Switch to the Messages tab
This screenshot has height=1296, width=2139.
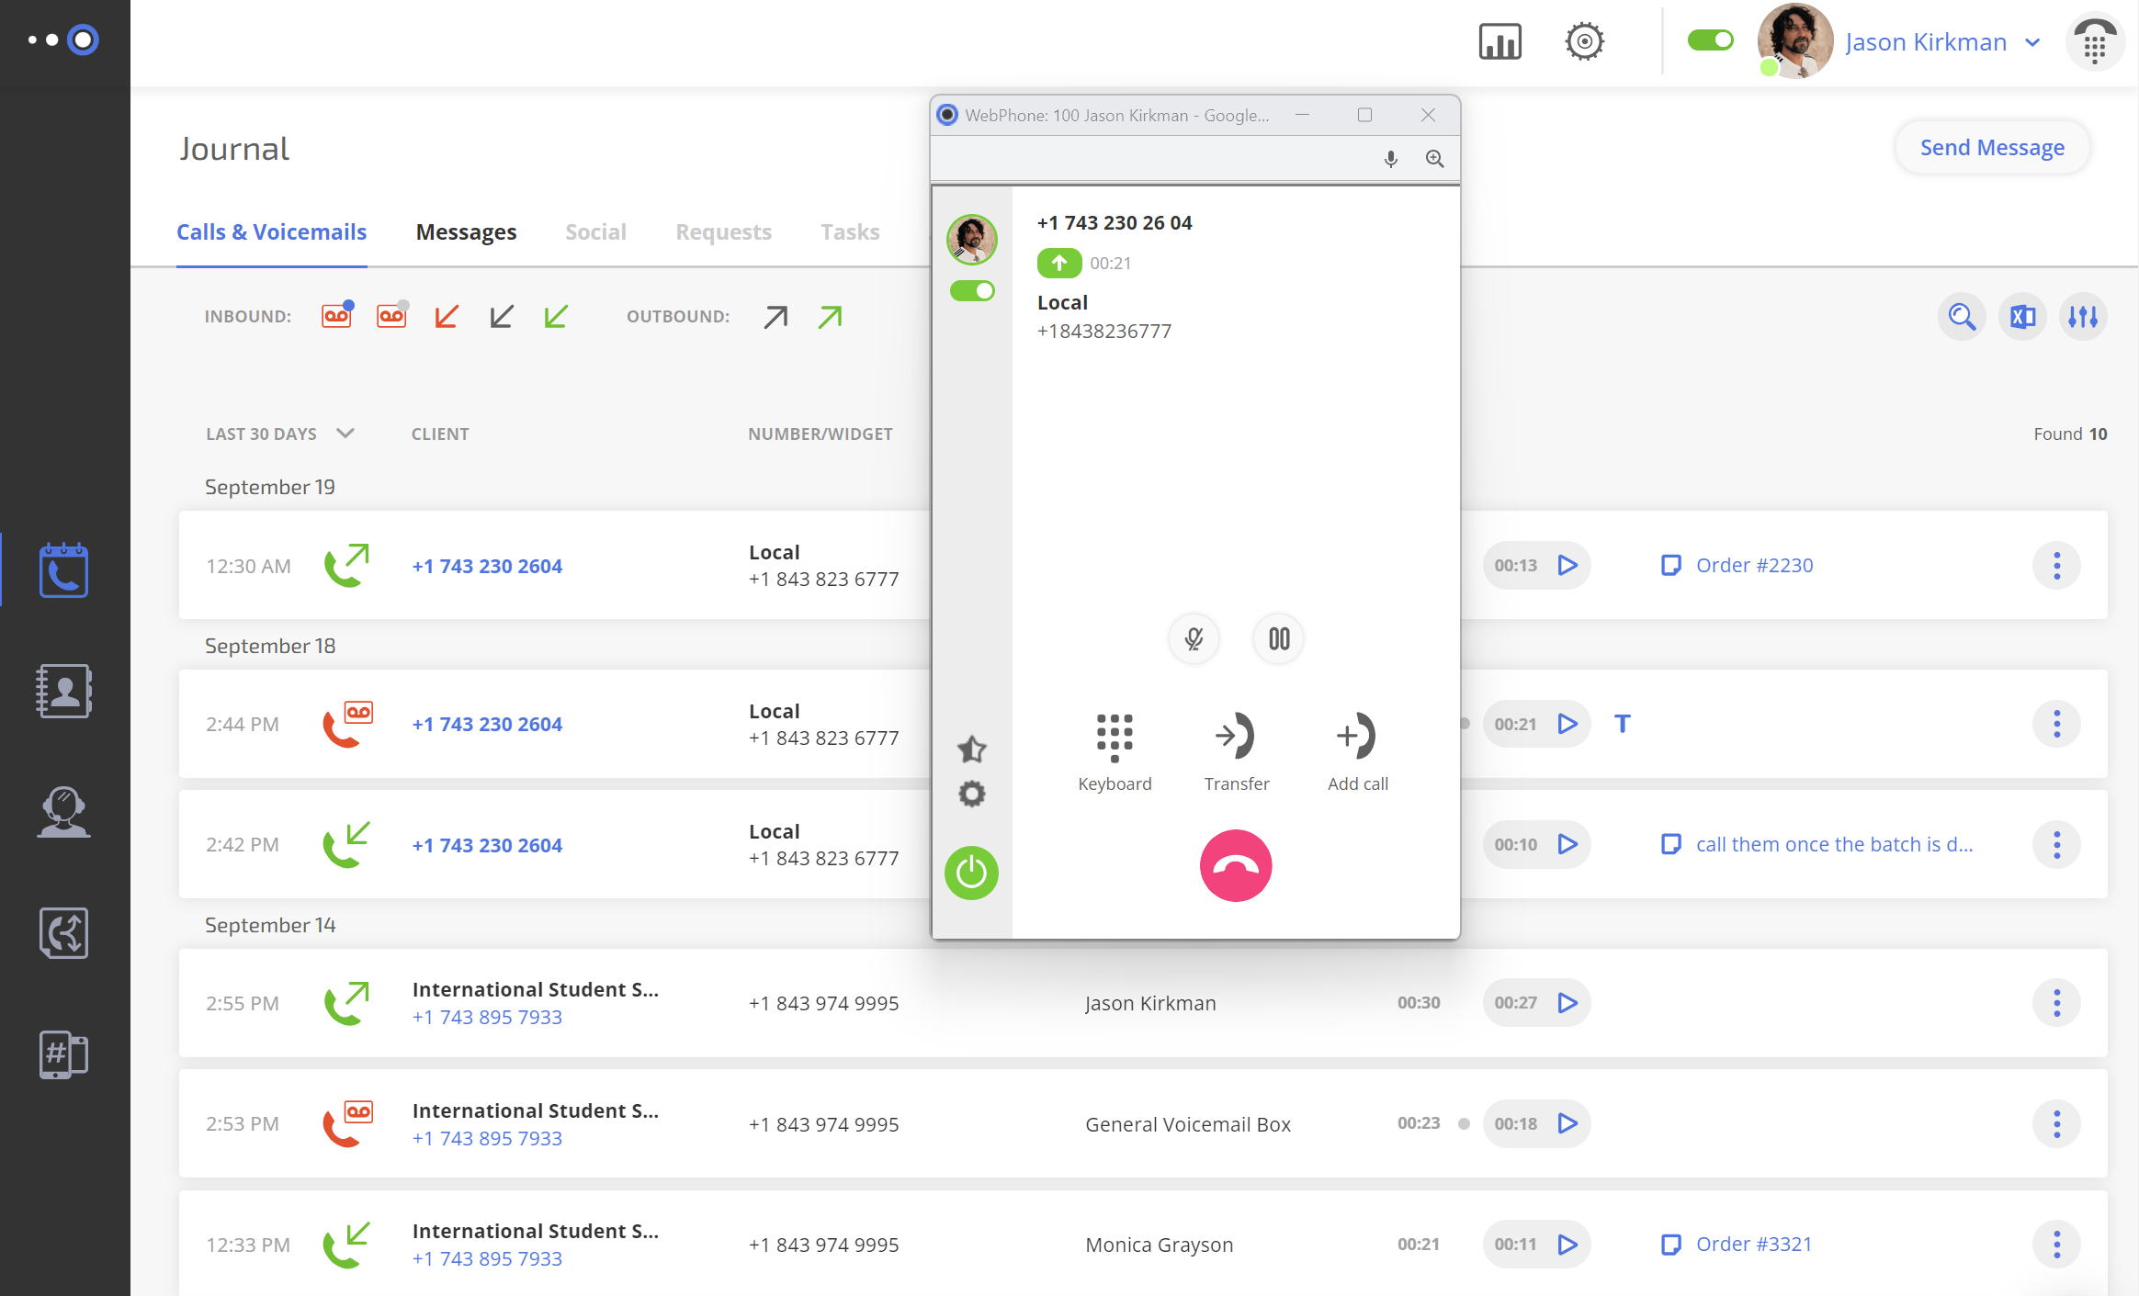(466, 232)
